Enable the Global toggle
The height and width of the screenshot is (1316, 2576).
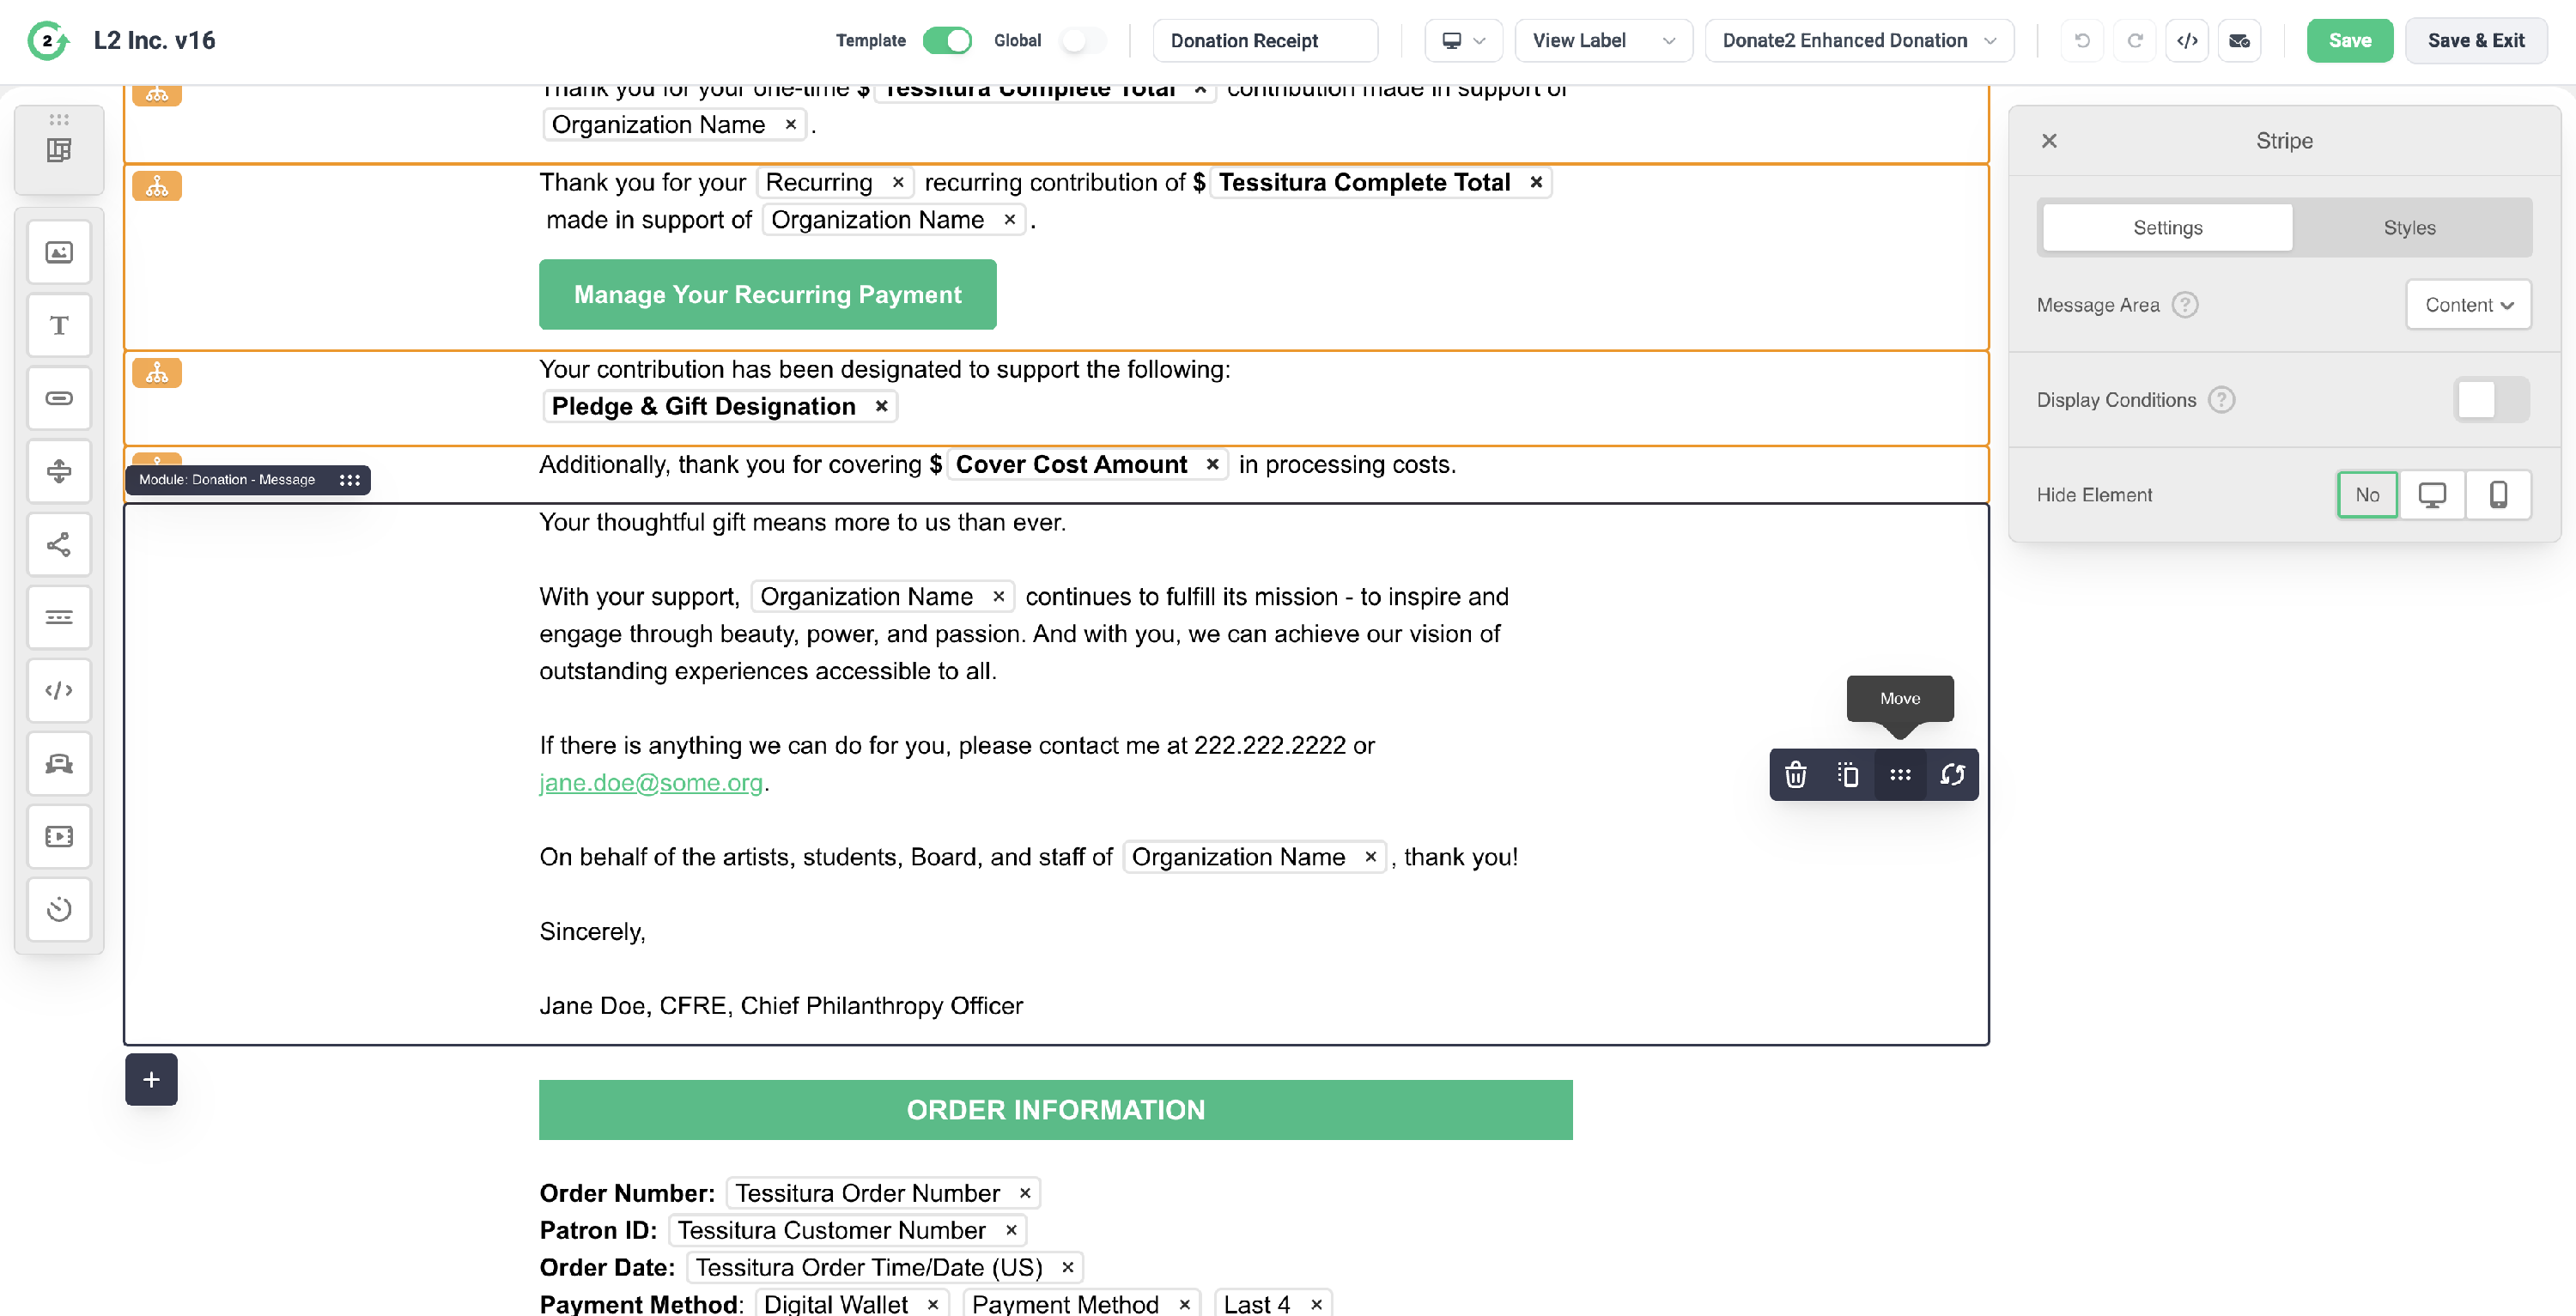(x=1083, y=41)
